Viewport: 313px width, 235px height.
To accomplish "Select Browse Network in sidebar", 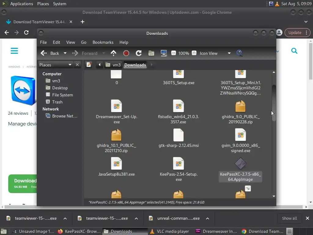I will pos(61,116).
